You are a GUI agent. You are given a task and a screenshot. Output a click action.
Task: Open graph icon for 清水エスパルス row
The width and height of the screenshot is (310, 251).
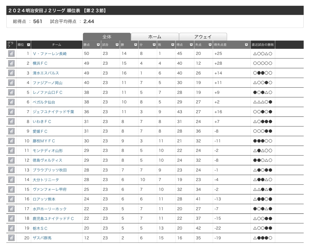[x=11, y=73]
